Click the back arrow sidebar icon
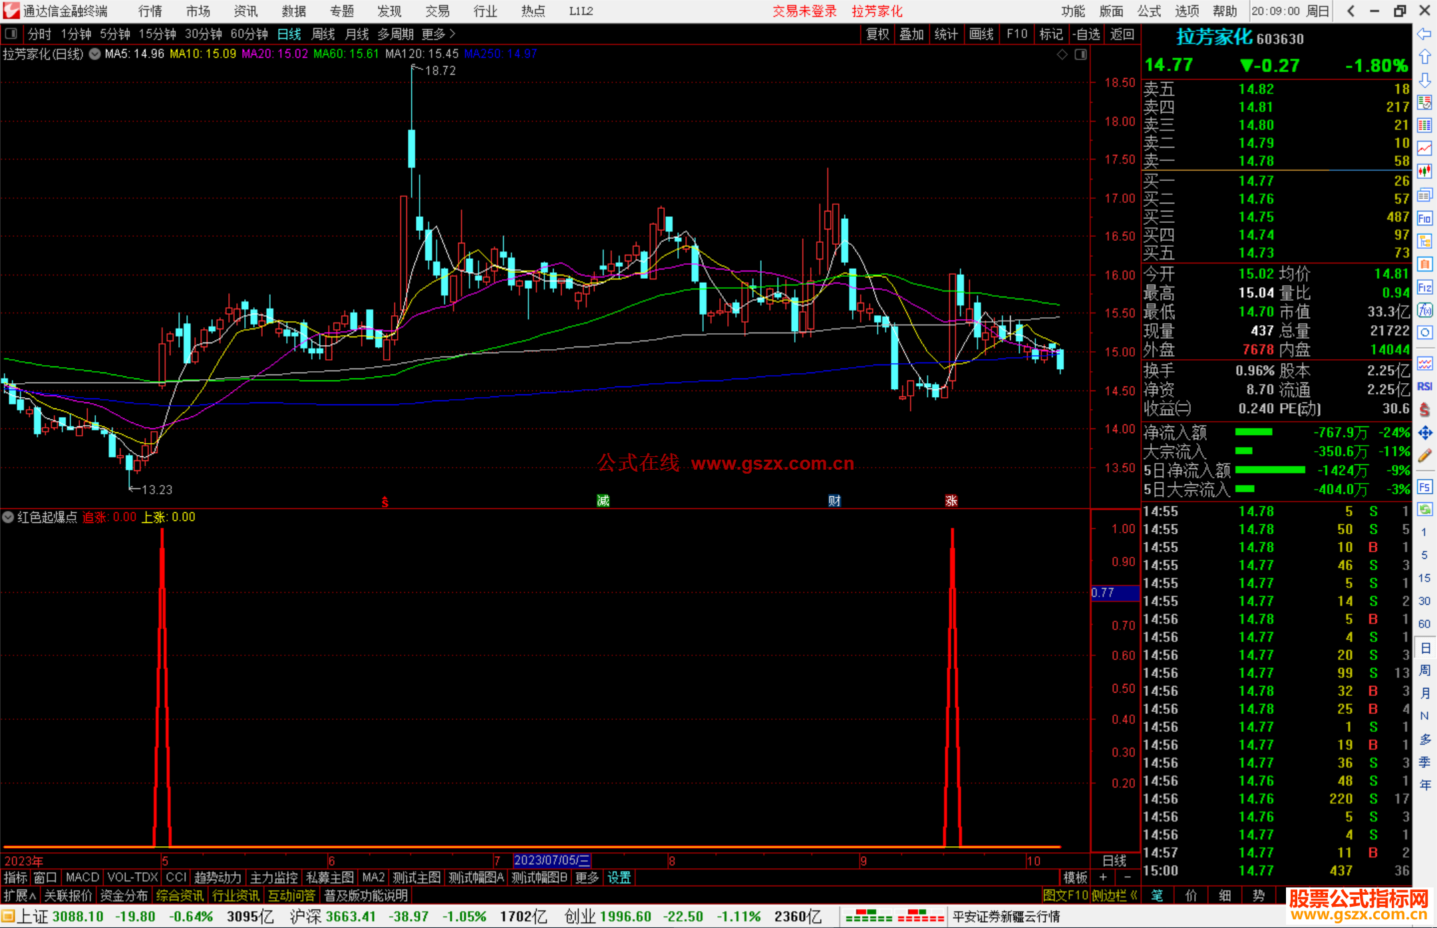The height and width of the screenshot is (928, 1437). (1424, 34)
